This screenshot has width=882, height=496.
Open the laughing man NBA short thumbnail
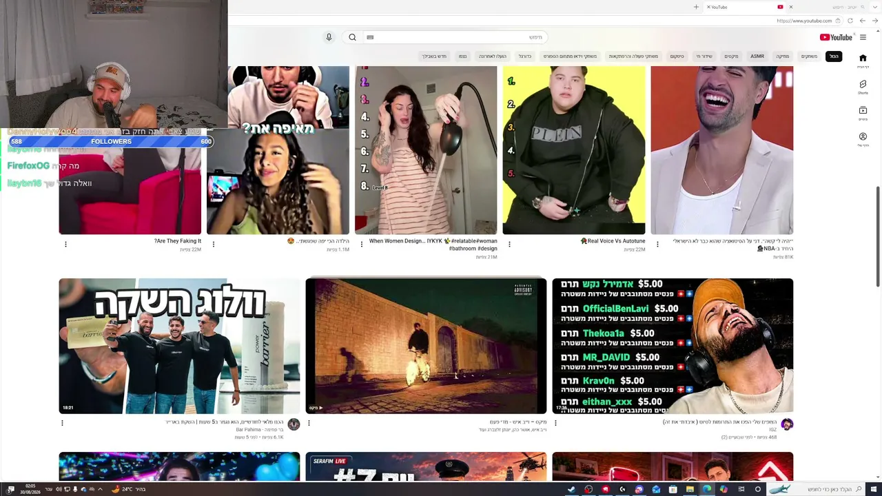pos(722,150)
